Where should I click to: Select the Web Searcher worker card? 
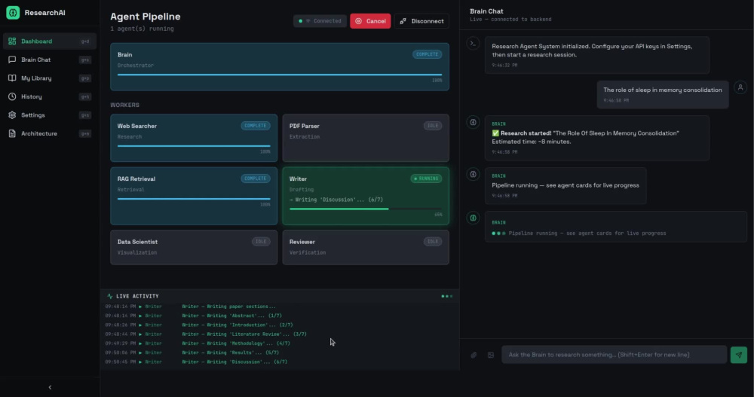[194, 138]
